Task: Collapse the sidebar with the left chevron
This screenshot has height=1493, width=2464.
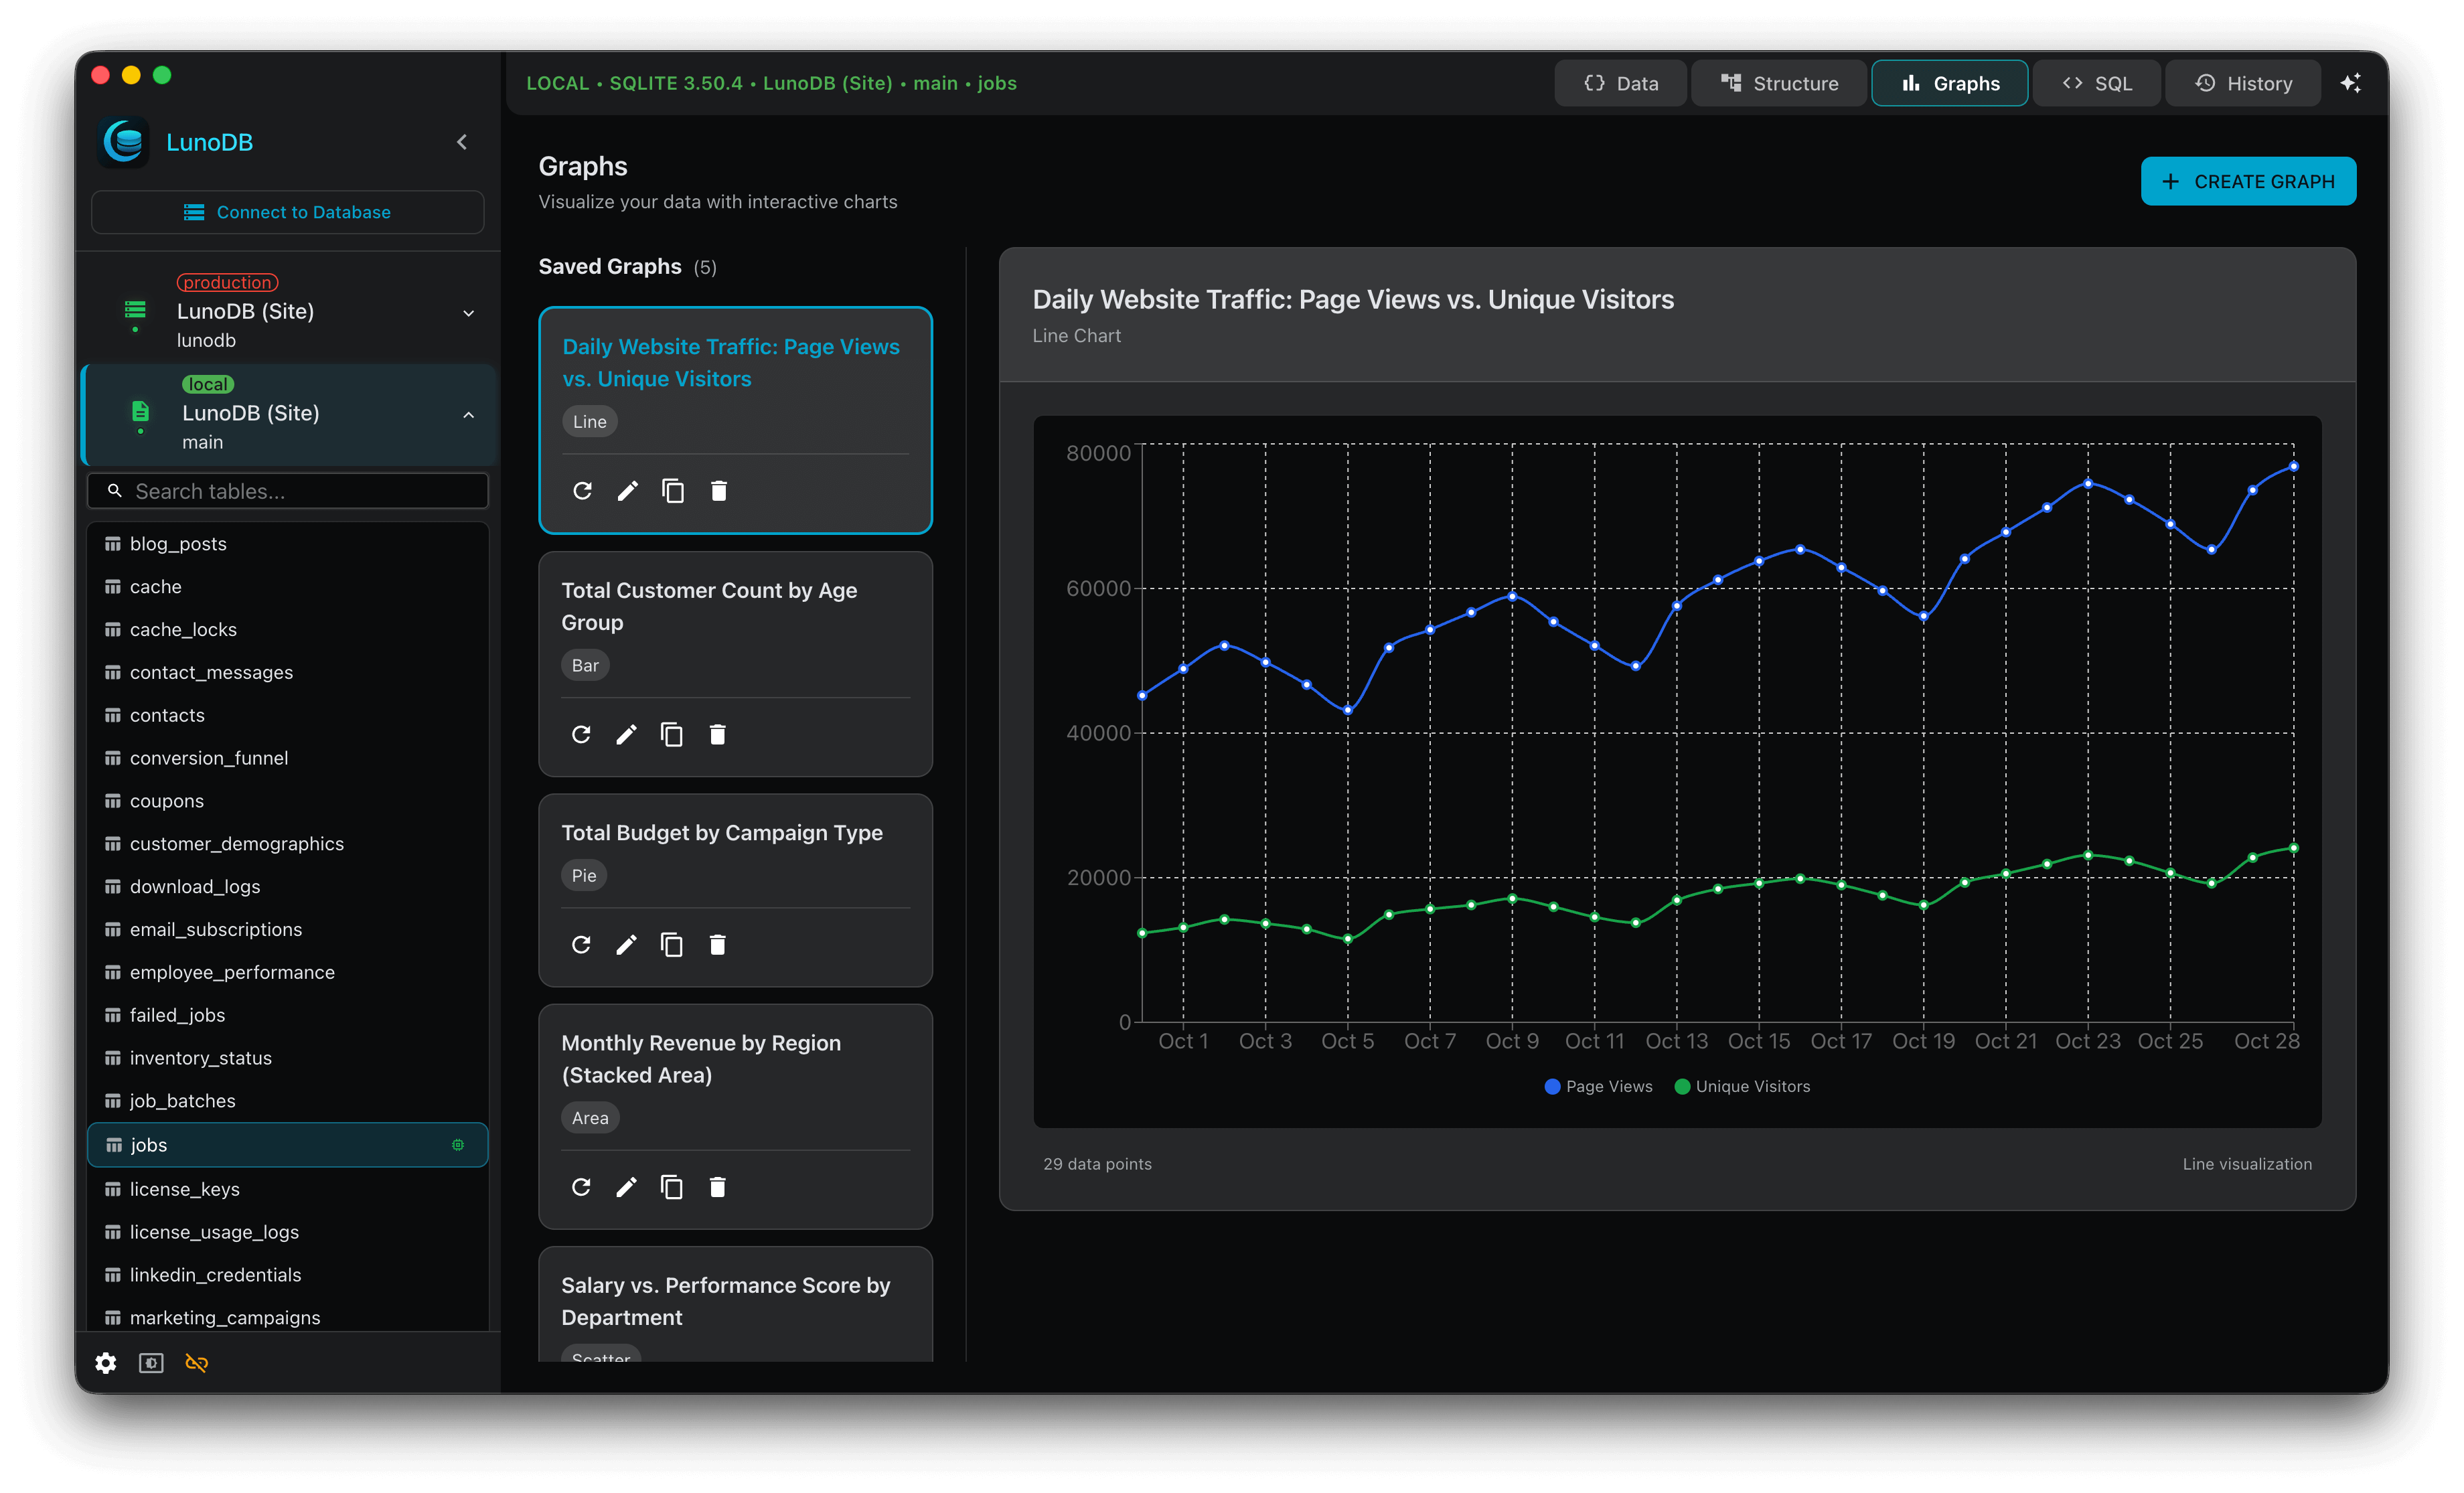Action: [x=461, y=142]
